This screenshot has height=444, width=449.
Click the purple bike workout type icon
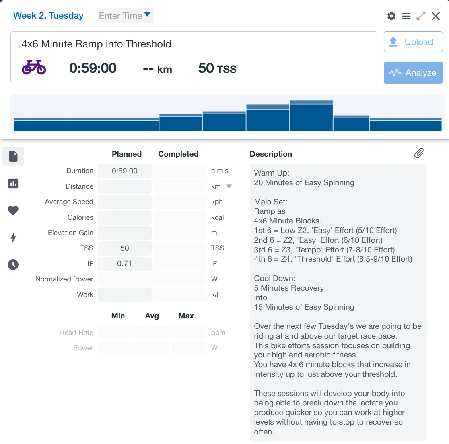pyautogui.click(x=34, y=68)
